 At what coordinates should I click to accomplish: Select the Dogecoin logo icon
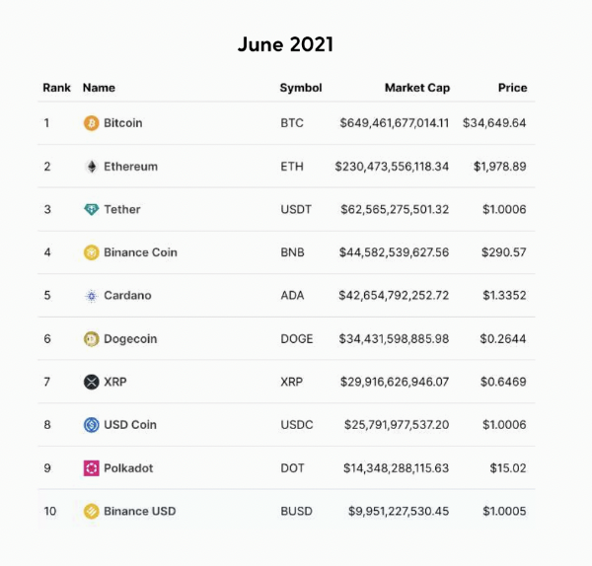click(x=91, y=339)
